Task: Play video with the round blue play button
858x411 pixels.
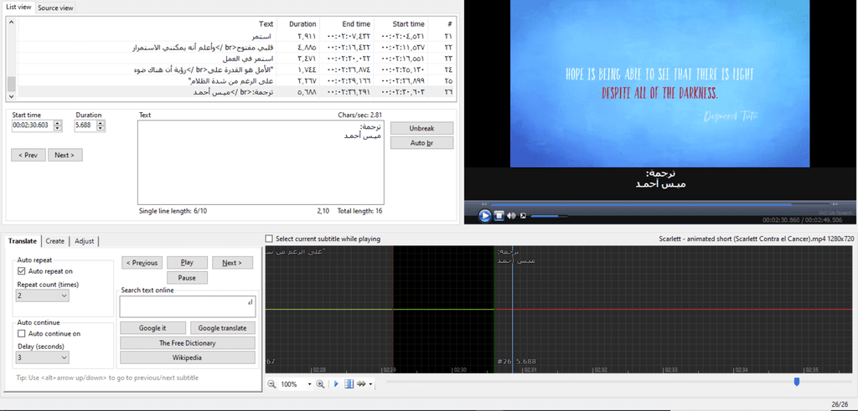Action: (x=485, y=216)
